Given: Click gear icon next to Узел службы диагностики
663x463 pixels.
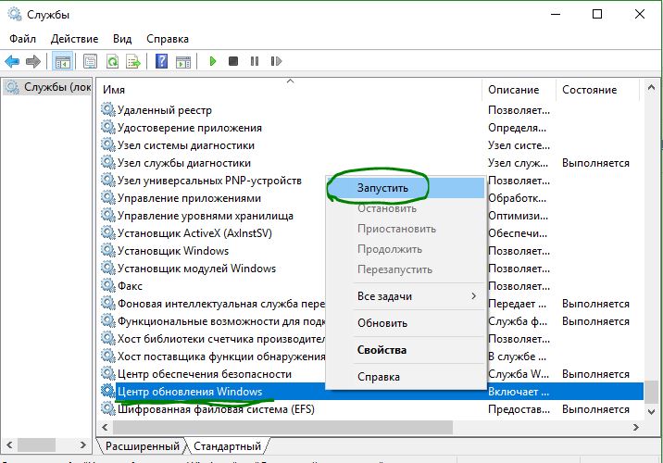Looking at the screenshot, I should coord(108,162).
